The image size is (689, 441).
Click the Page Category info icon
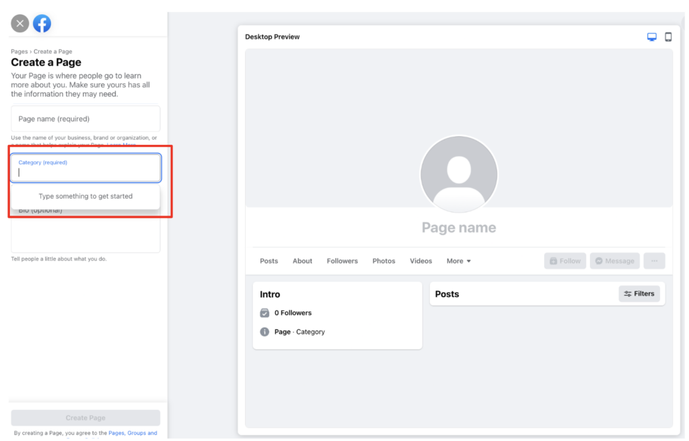click(264, 332)
